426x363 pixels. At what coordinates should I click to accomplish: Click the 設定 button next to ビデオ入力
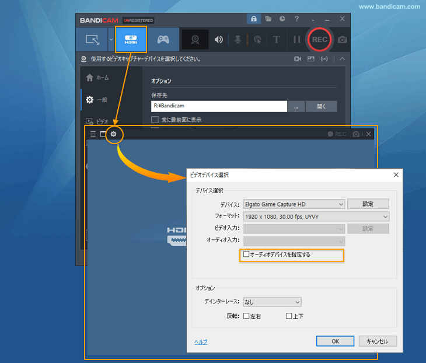[368, 229]
